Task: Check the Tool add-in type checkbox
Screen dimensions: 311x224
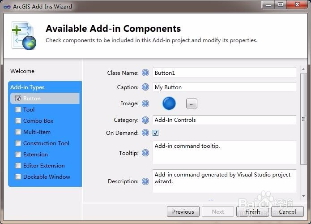Action: coord(18,110)
